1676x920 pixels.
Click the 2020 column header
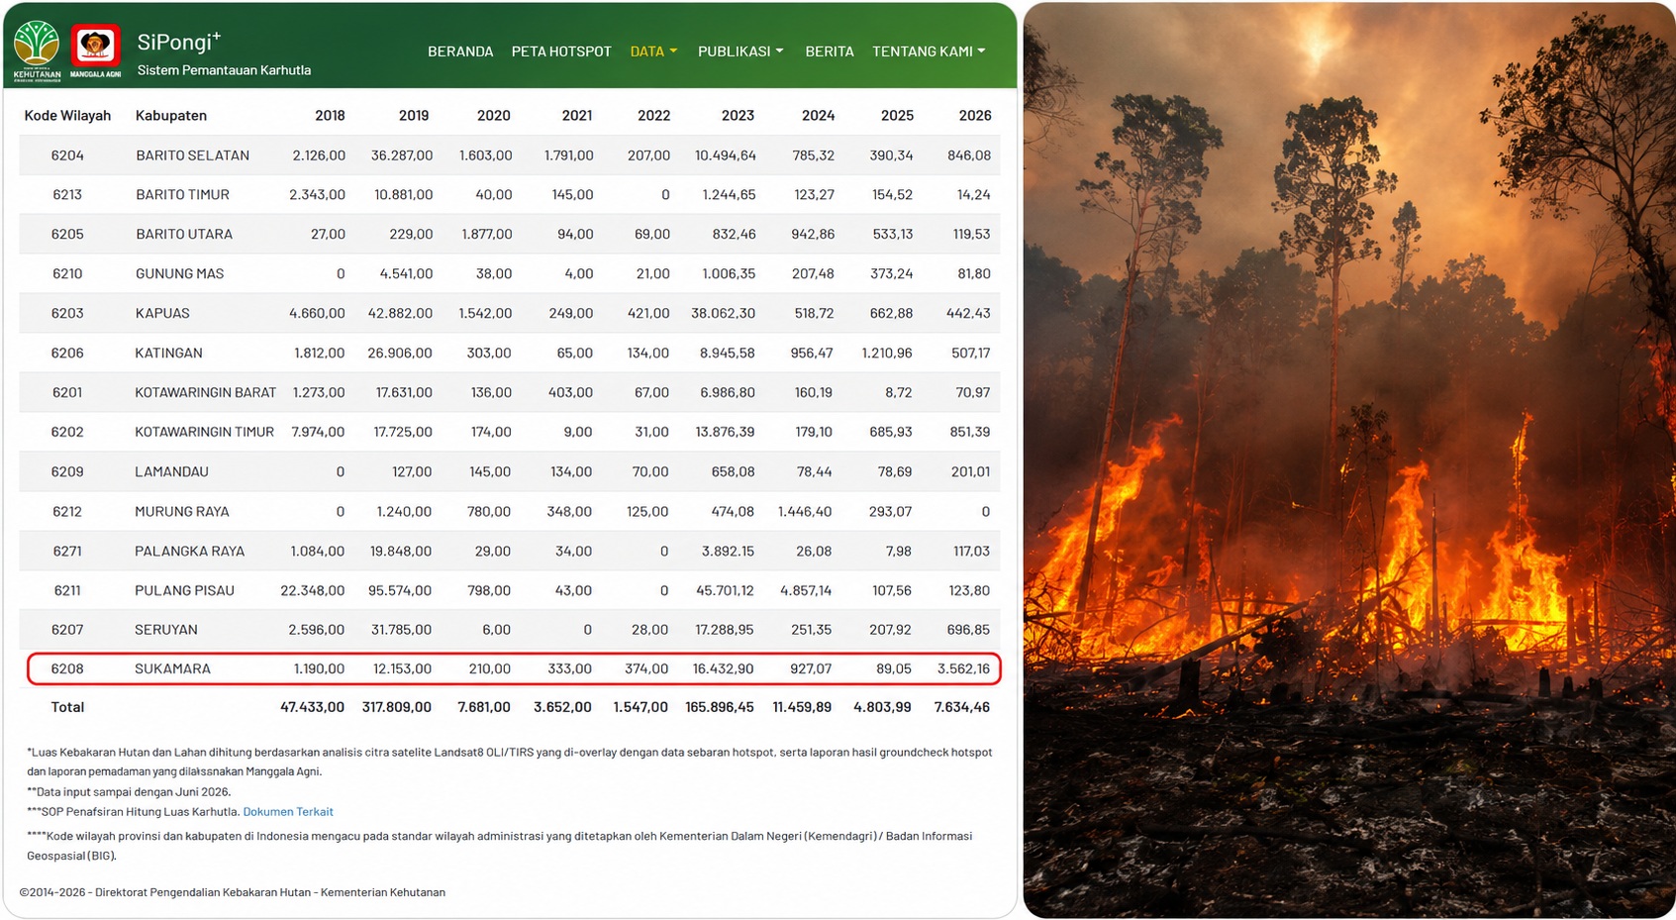[x=494, y=116]
